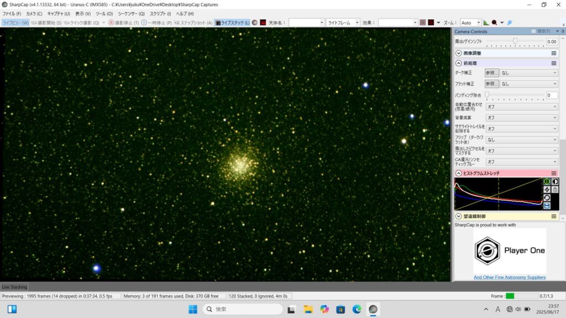Open the 望遠鏡制御 section hamburger menu
Viewport: 566px width, 318px height.
pos(554,216)
